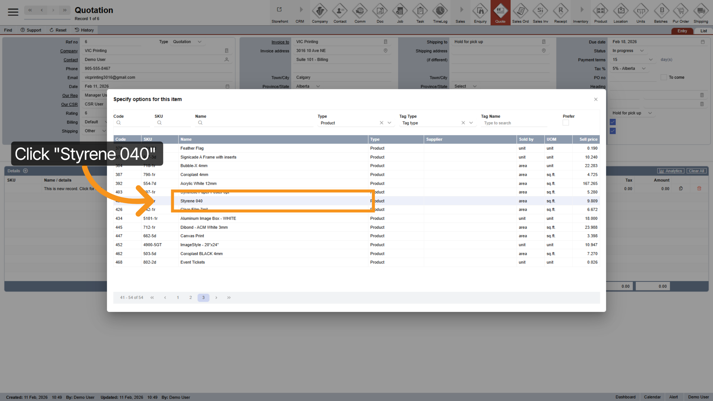Open the History menu item

[x=84, y=30]
